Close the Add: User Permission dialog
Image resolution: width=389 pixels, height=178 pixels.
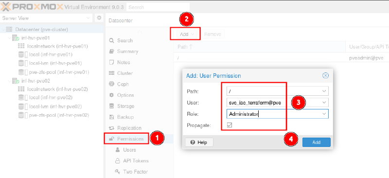click(325, 75)
